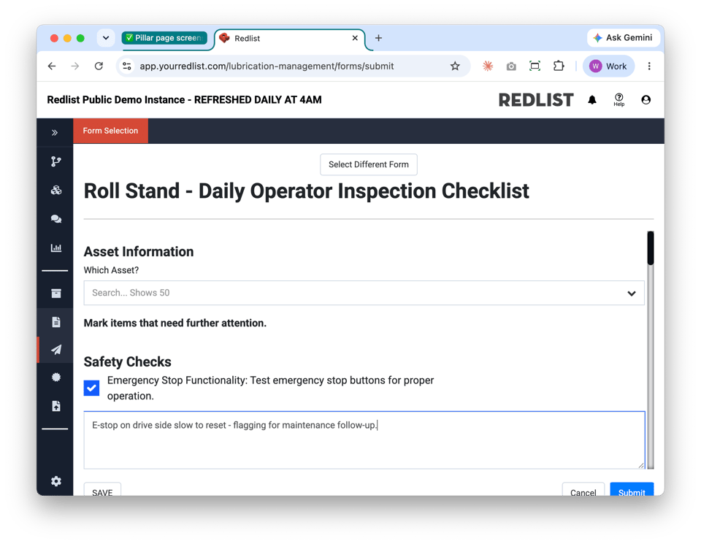The width and height of the screenshot is (701, 544).
Task: Click the textarea resize handle corner
Action: pyautogui.click(x=641, y=465)
